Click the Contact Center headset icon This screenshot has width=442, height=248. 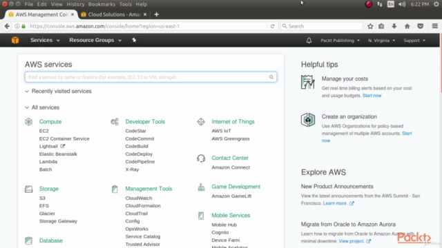click(201, 158)
